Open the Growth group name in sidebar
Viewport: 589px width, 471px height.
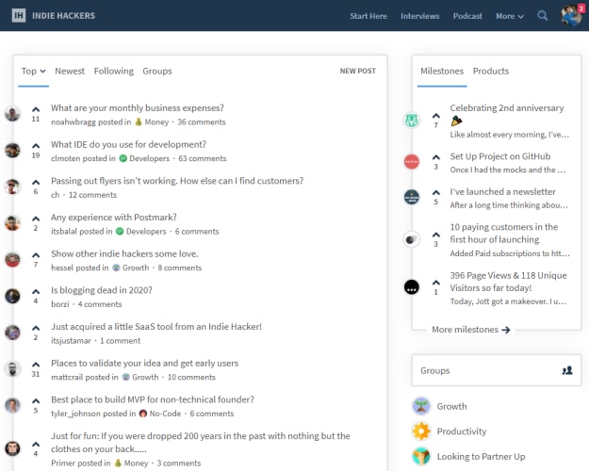point(451,406)
